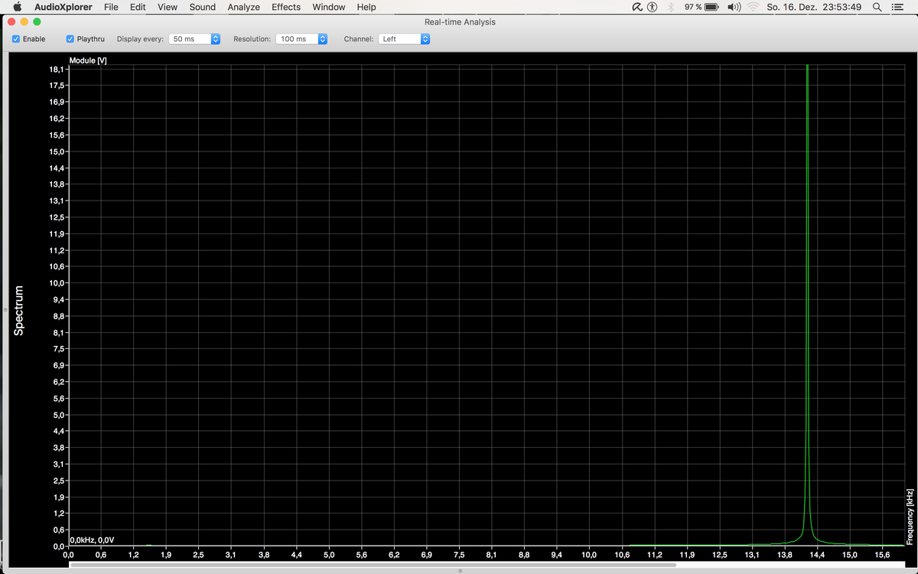918x574 pixels.
Task: Open the Edit menu
Action: tap(138, 7)
